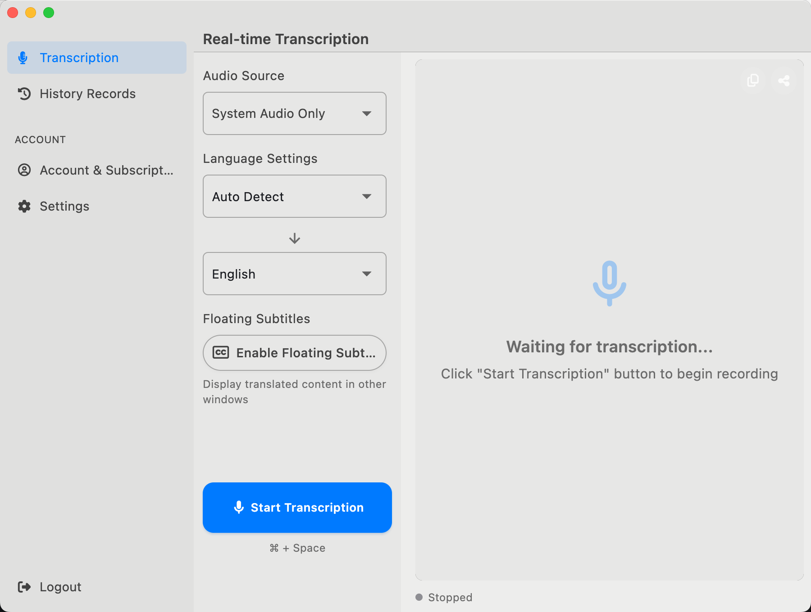The height and width of the screenshot is (612, 811).
Task: Switch to History Records section
Action: 88,94
